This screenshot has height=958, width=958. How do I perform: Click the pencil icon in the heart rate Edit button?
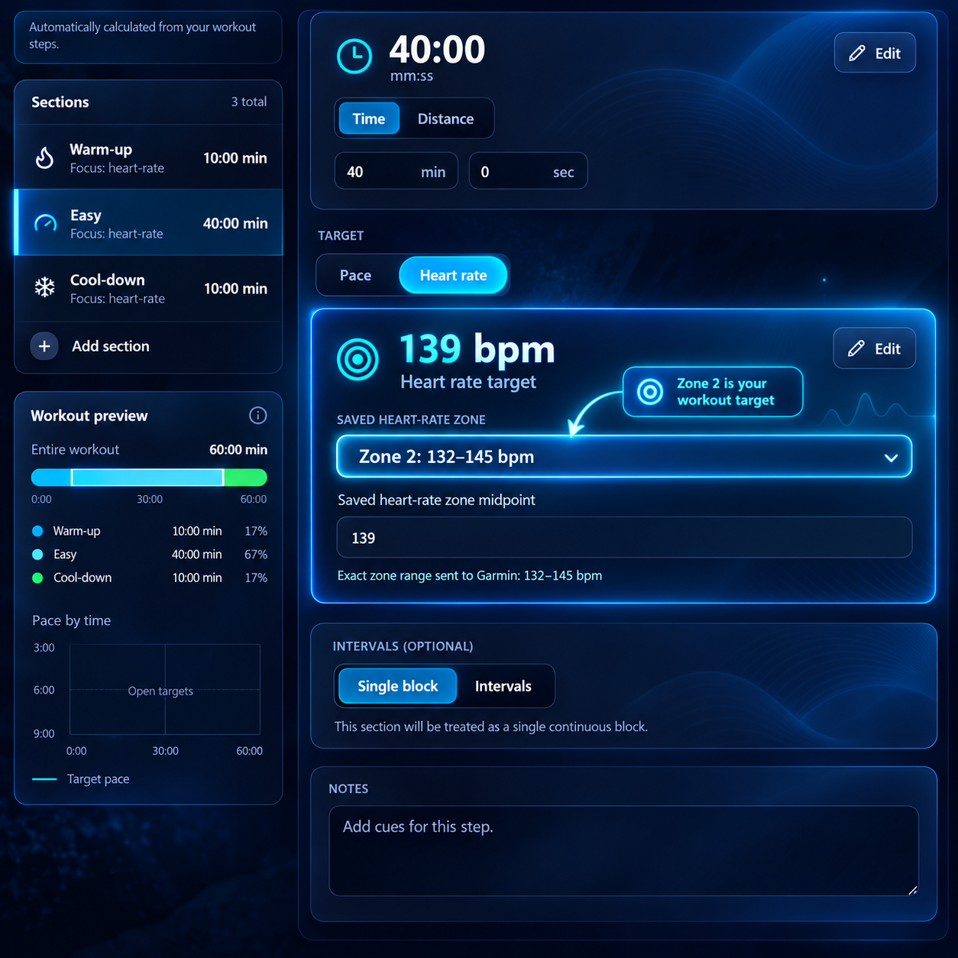tap(856, 348)
